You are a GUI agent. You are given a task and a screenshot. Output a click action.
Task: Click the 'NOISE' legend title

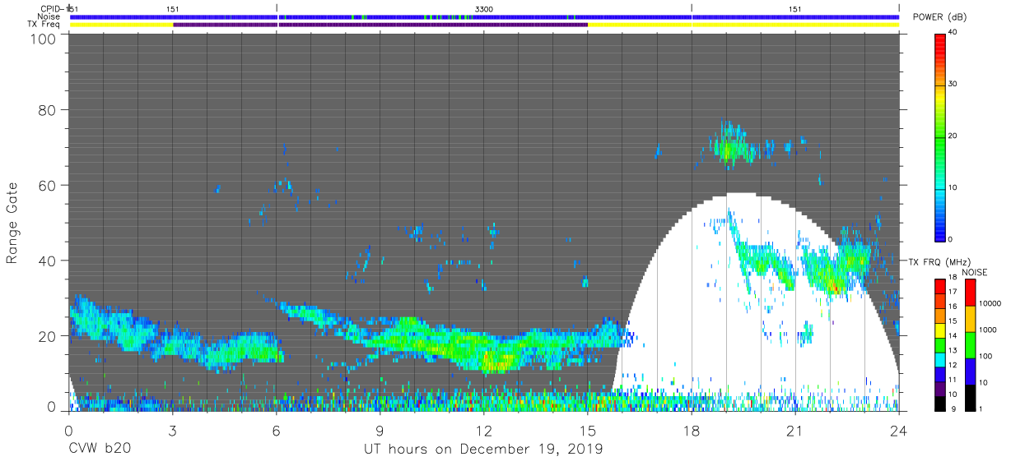point(976,272)
